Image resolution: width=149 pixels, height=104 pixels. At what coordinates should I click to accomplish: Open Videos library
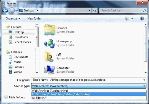[x=18, y=72]
